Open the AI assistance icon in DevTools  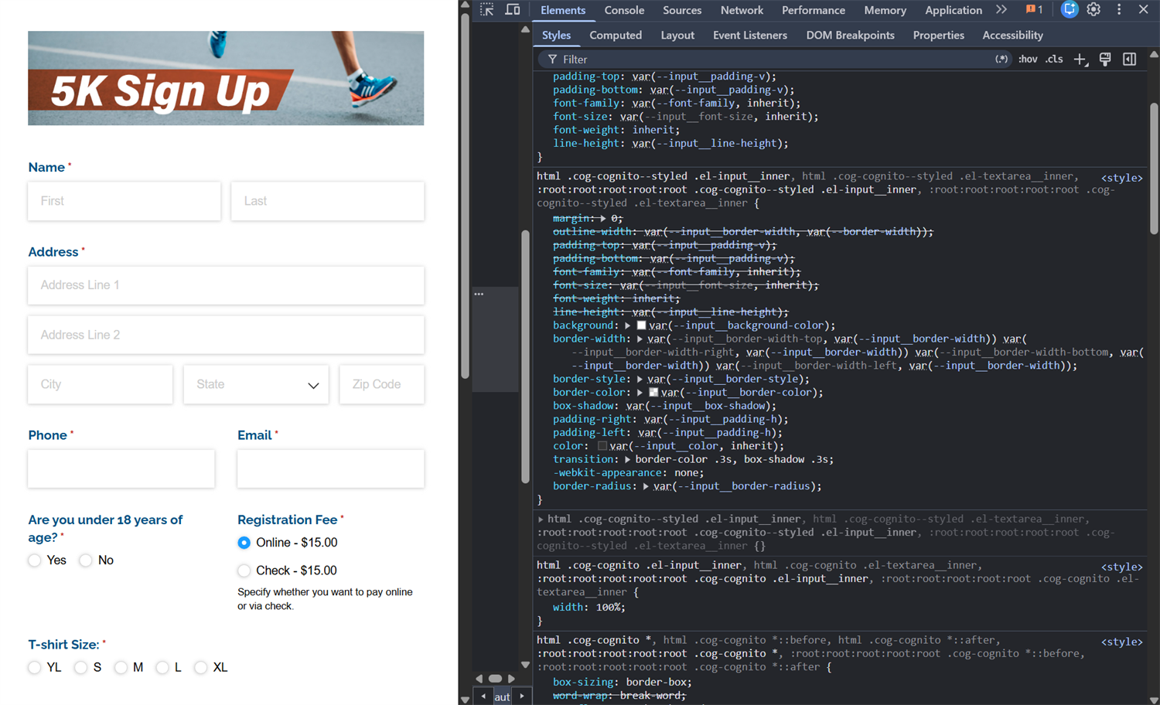tap(1069, 10)
